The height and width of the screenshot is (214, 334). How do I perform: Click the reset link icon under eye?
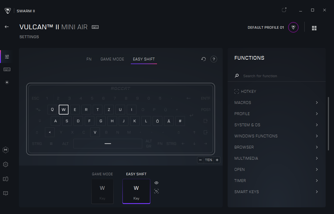click(x=156, y=191)
